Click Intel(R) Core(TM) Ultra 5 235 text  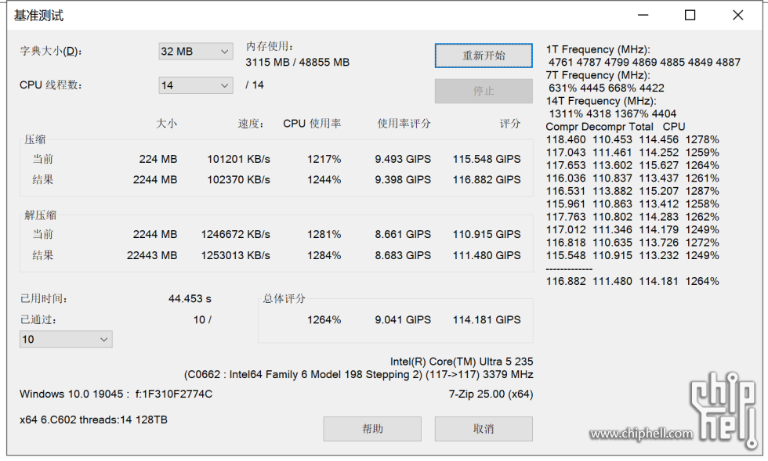pos(462,362)
